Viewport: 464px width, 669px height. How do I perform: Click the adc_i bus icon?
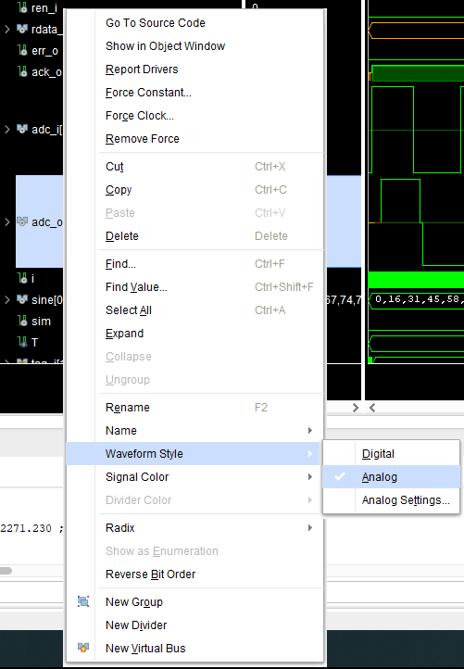[x=22, y=129]
